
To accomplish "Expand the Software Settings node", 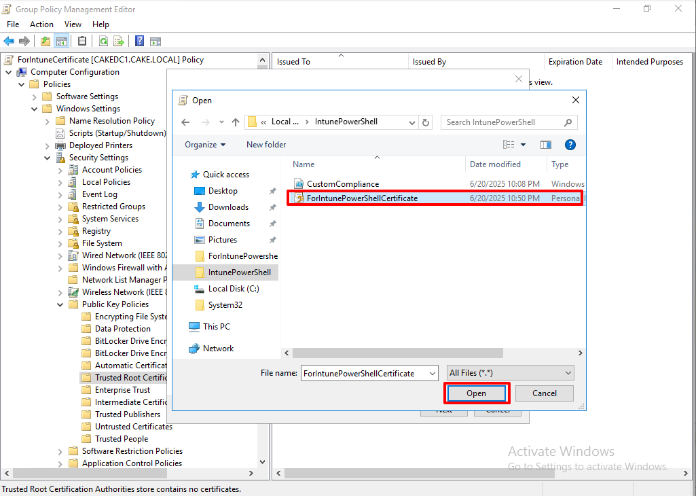I will pos(35,96).
